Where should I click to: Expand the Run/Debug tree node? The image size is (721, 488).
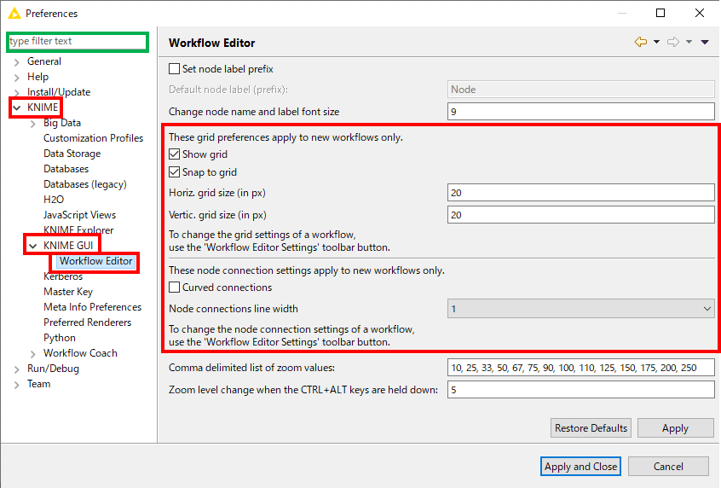17,369
